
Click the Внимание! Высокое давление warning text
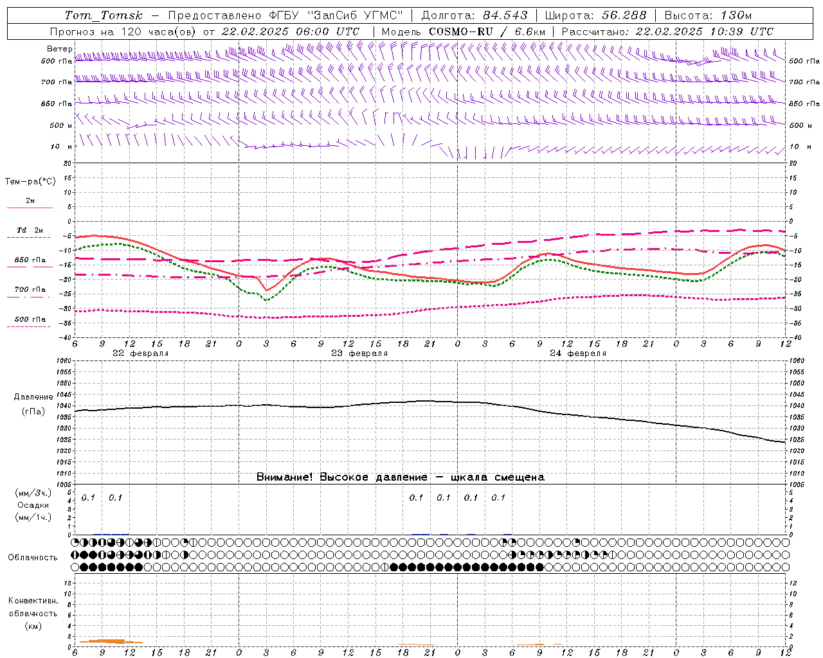(x=401, y=477)
